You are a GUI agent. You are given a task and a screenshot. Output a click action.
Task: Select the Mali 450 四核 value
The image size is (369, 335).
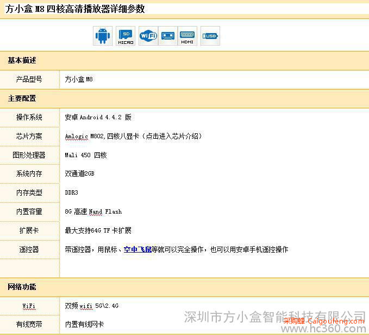(86, 155)
